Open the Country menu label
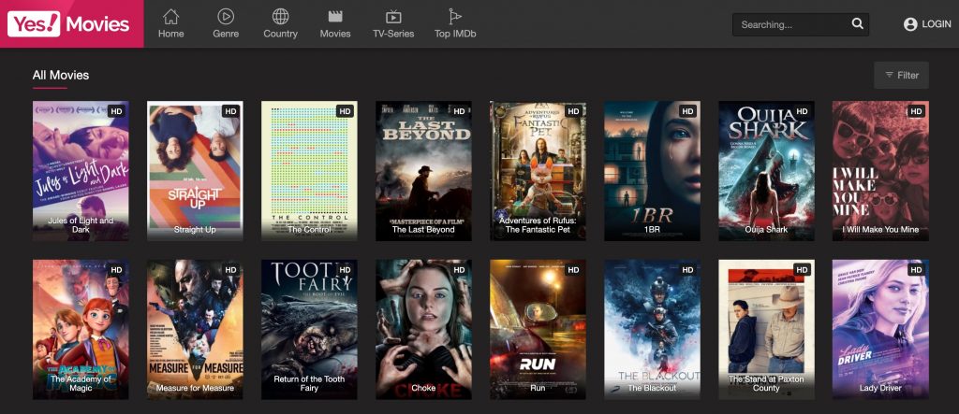Screen dimensions: 959x414 [x=281, y=34]
